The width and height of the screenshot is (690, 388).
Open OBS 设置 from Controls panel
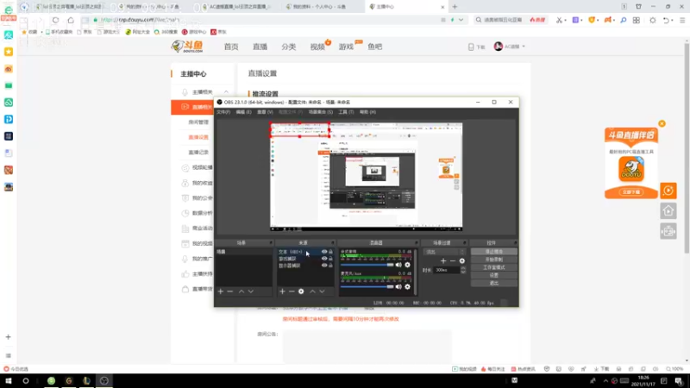(493, 275)
